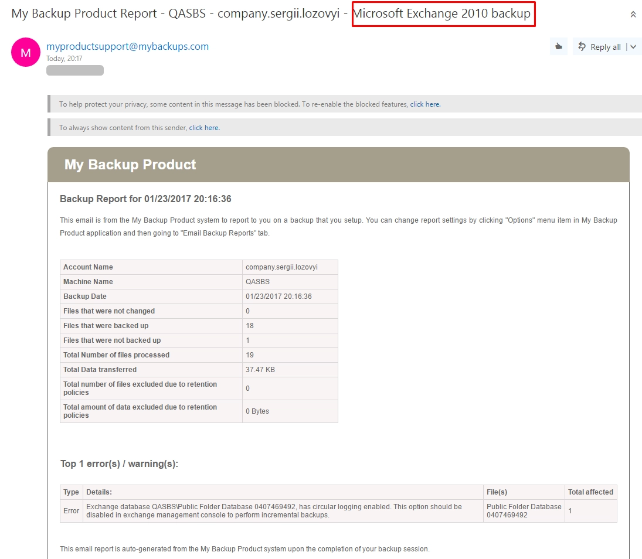Click the 'Total affected' column header

click(x=590, y=492)
